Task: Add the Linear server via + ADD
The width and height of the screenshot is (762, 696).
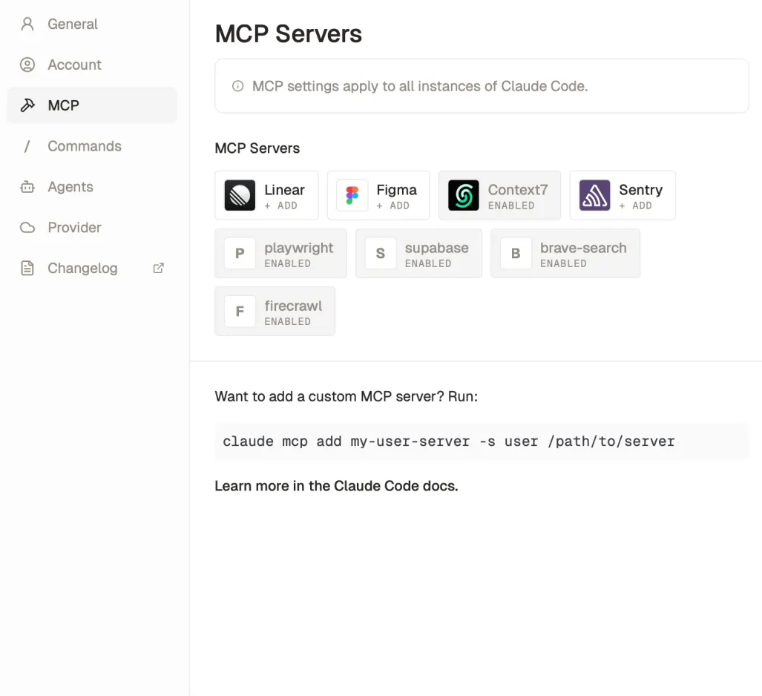Action: (281, 206)
